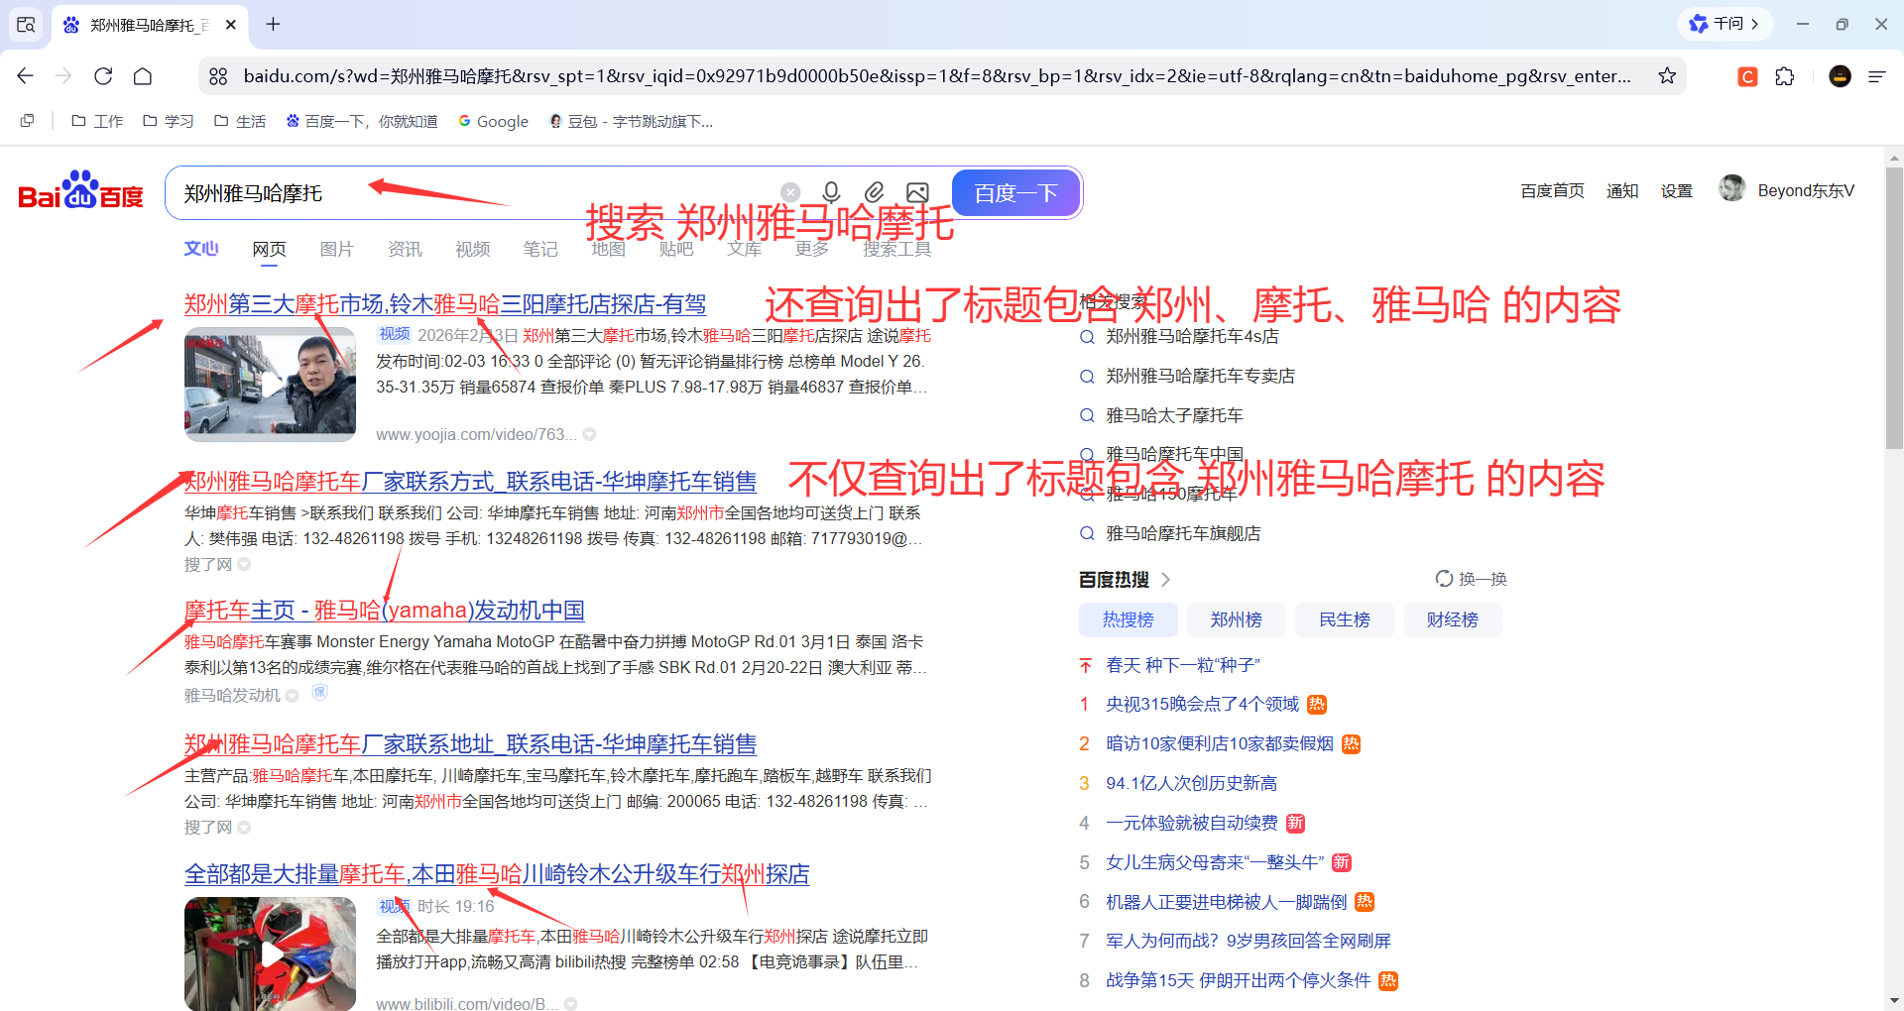The width and height of the screenshot is (1904, 1011).
Task: Play the first video result thumbnail
Action: click(x=270, y=384)
